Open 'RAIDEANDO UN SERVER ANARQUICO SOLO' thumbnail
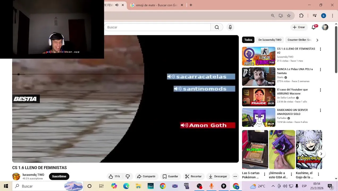The image size is (338, 191). (259, 118)
